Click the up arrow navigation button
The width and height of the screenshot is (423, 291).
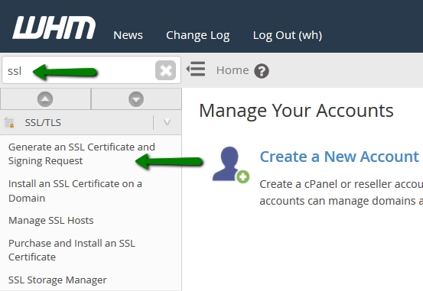click(45, 99)
